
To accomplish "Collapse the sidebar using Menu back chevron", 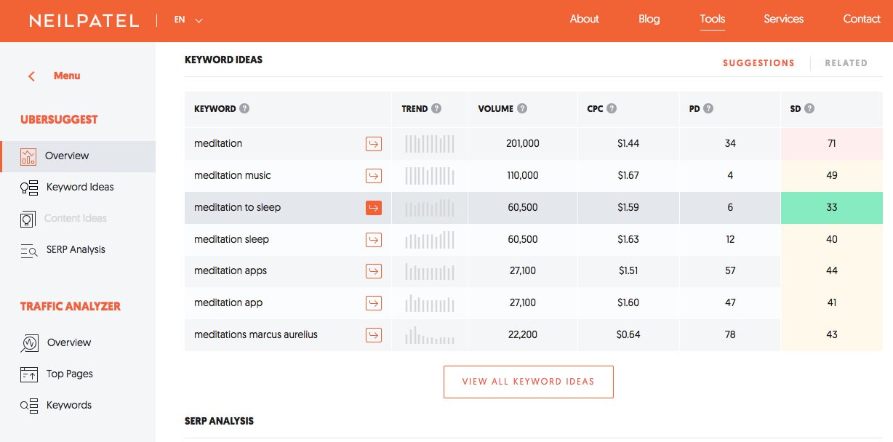I will point(31,76).
